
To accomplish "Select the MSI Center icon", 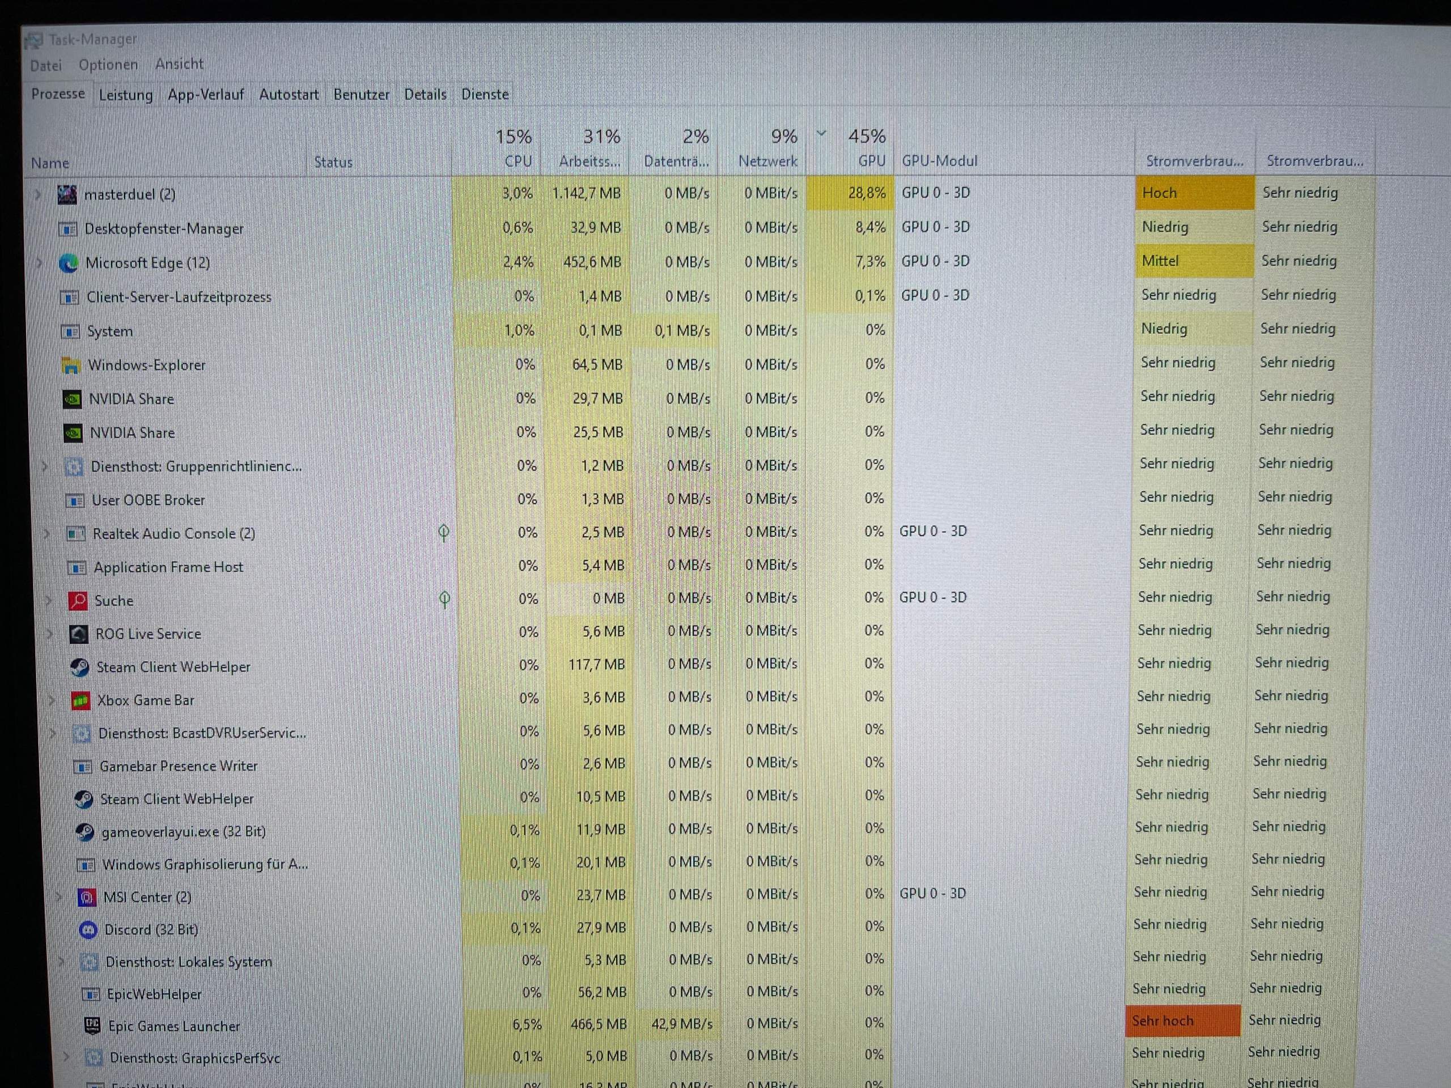I will point(87,896).
